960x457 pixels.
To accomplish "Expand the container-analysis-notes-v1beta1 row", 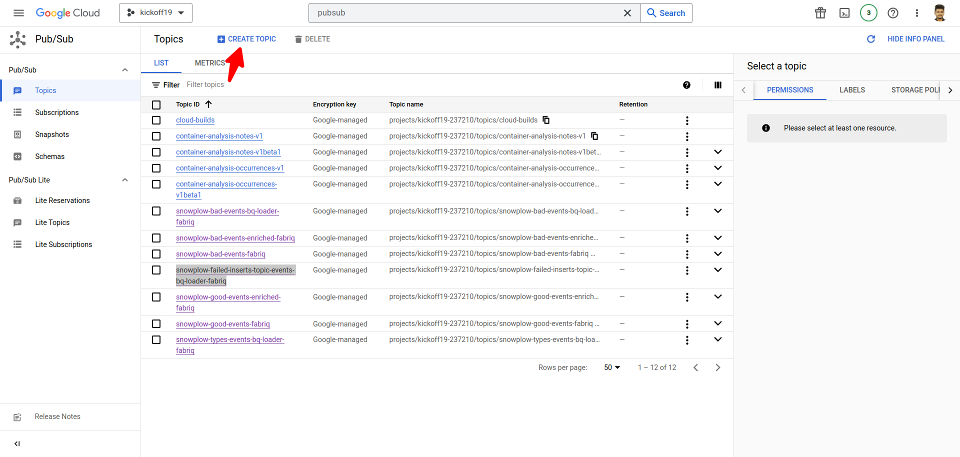I will click(x=718, y=152).
